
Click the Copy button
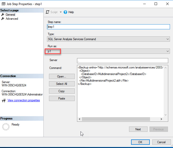(x=62, y=91)
